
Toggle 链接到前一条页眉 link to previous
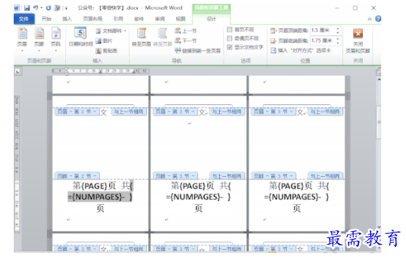pyautogui.click(x=197, y=51)
